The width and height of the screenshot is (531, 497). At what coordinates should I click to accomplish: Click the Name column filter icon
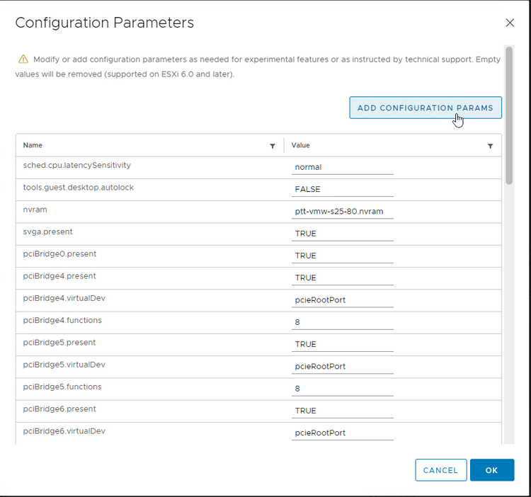[x=273, y=146]
